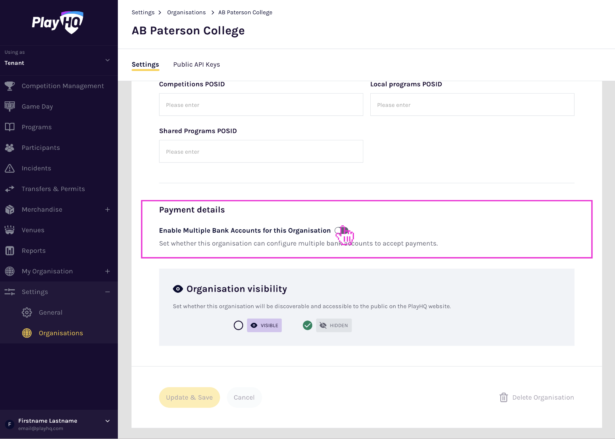This screenshot has width=615, height=439.
Task: Open Programs using the book icon
Action: (x=10, y=127)
